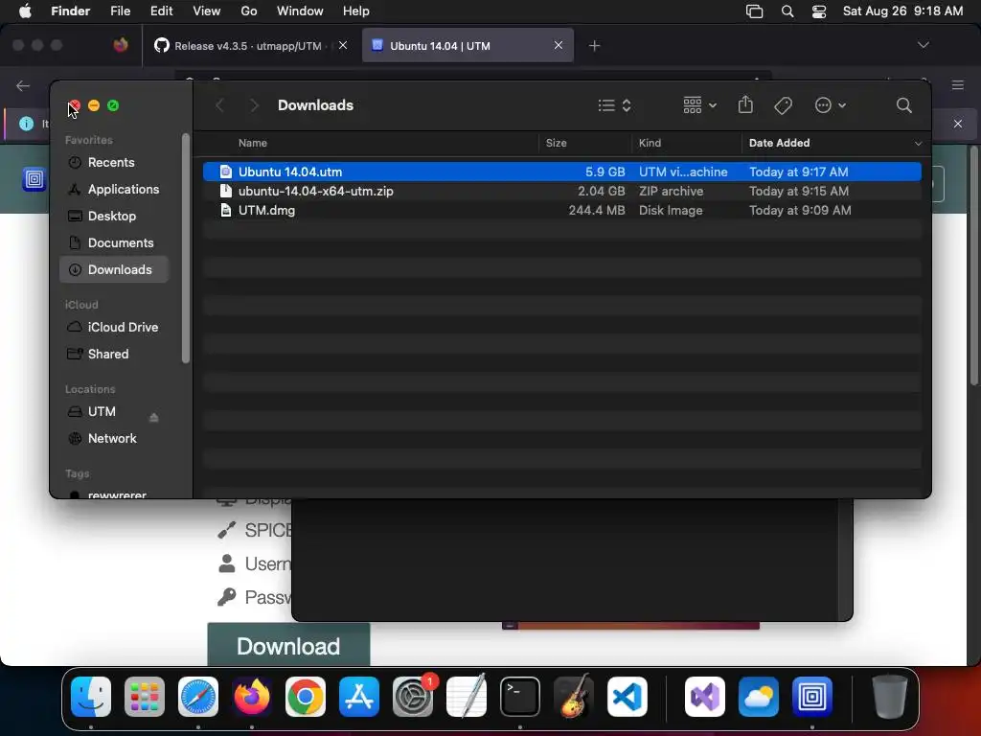Screen dimensions: 981x736
Task: Open Spotlight search in menu bar
Action: tap(787, 11)
